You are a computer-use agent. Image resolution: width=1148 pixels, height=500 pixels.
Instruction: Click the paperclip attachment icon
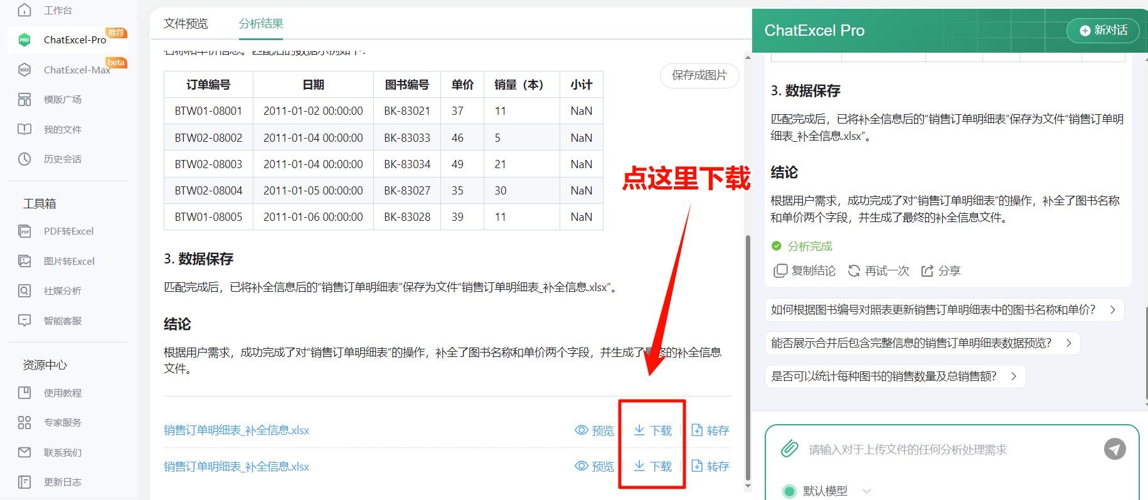coord(789,449)
